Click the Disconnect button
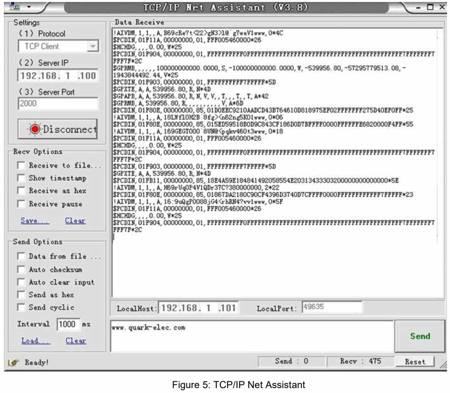 tap(58, 130)
